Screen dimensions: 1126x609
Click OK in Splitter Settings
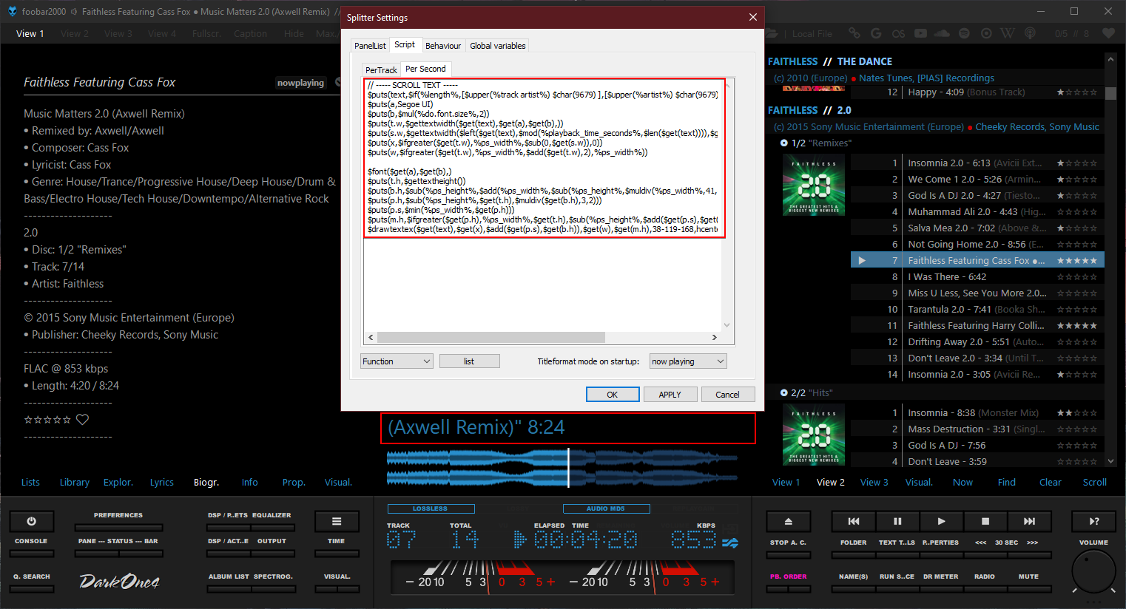[x=613, y=395]
